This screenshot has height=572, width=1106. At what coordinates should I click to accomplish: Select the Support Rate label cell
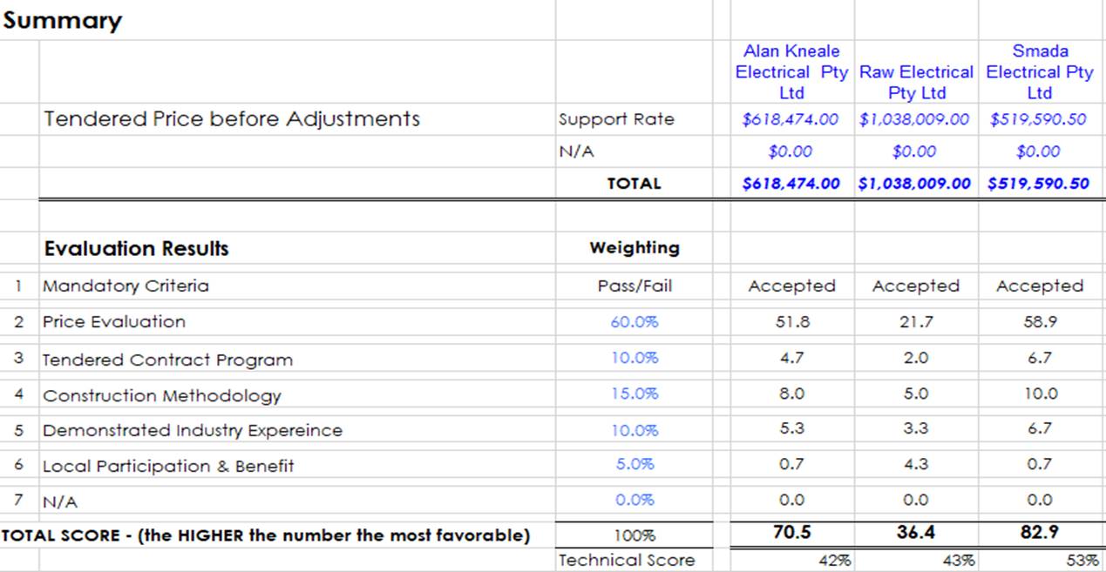click(616, 119)
